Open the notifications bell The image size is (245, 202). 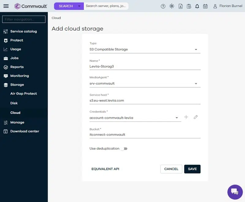[197, 6]
